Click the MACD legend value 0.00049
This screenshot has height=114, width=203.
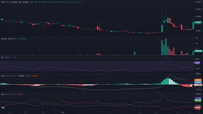tap(35, 76)
